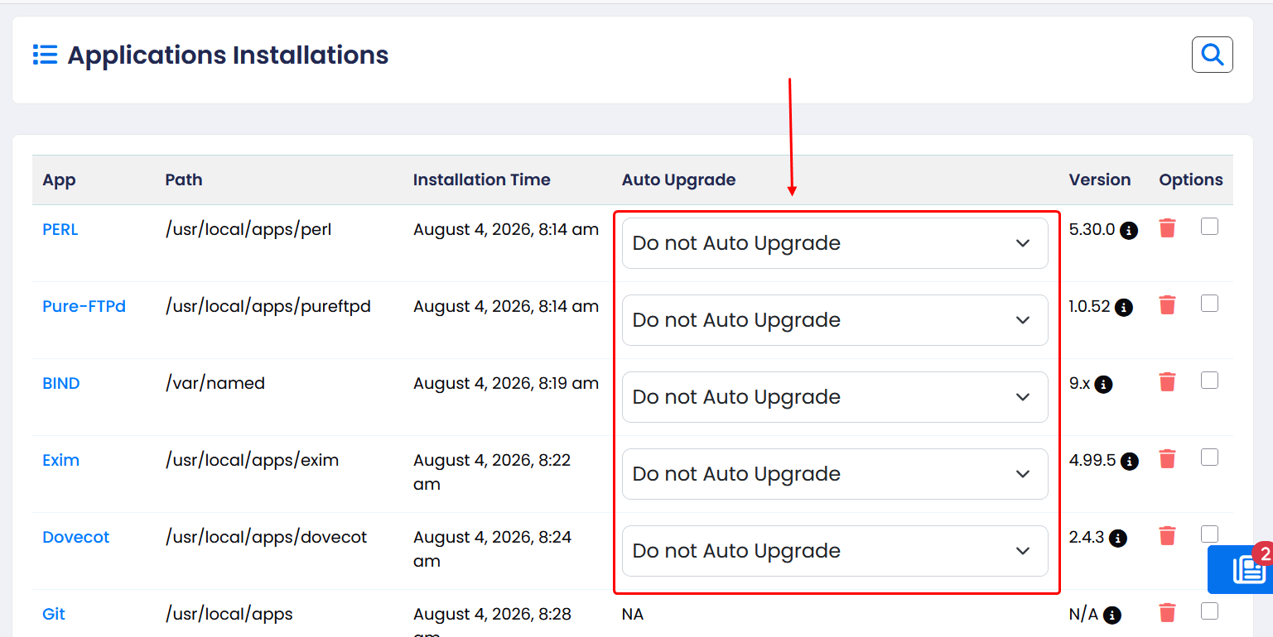This screenshot has width=1273, height=637.
Task: Delete the PERL installation via trash icon
Action: 1167,228
